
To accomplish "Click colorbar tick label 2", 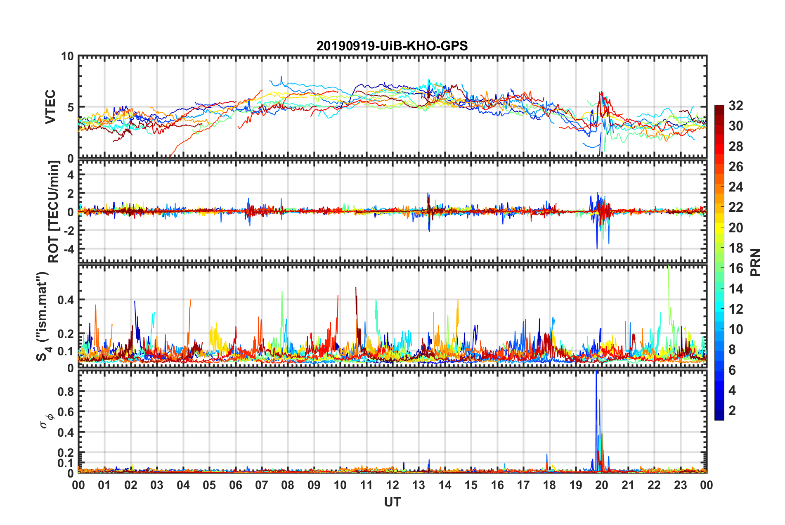I will [732, 410].
